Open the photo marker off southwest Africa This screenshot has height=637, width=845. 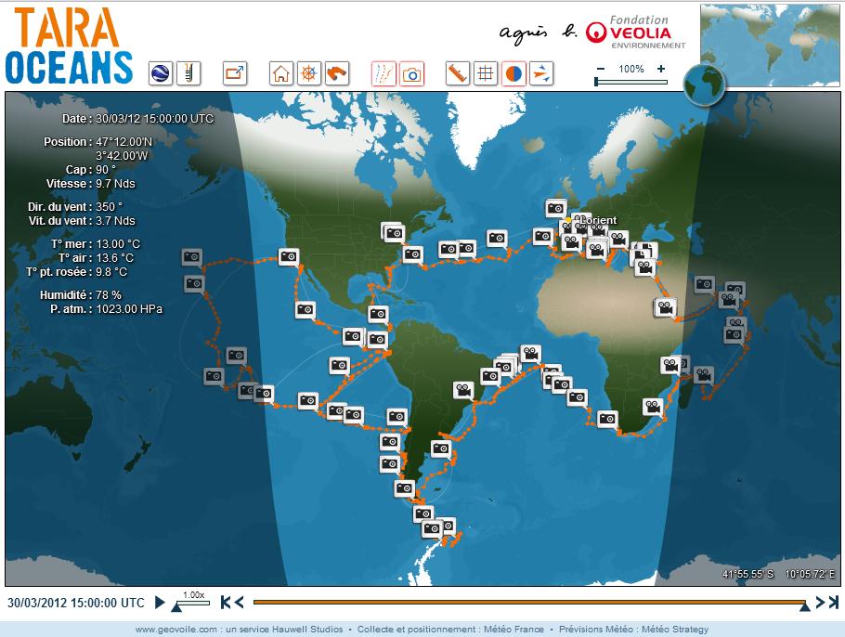(607, 418)
